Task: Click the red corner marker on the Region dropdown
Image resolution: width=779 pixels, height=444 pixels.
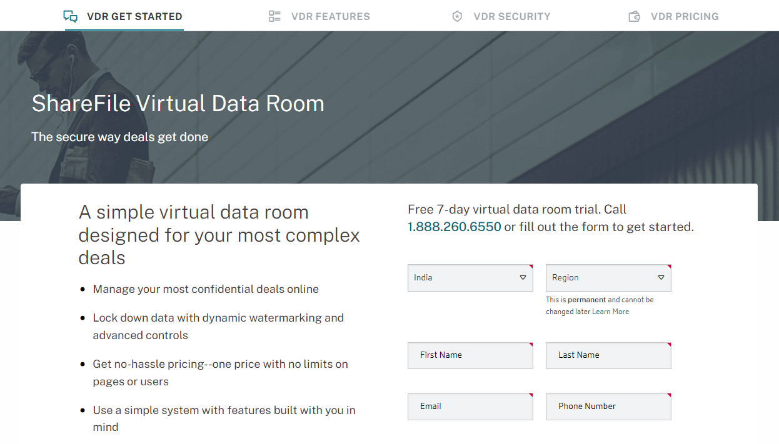Action: click(669, 267)
